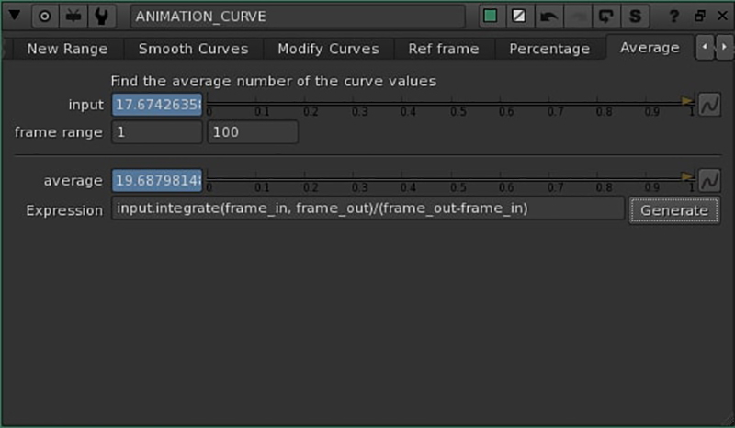The height and width of the screenshot is (428, 735).
Task: Collapse the node properties panel triangle
Action: click(14, 16)
